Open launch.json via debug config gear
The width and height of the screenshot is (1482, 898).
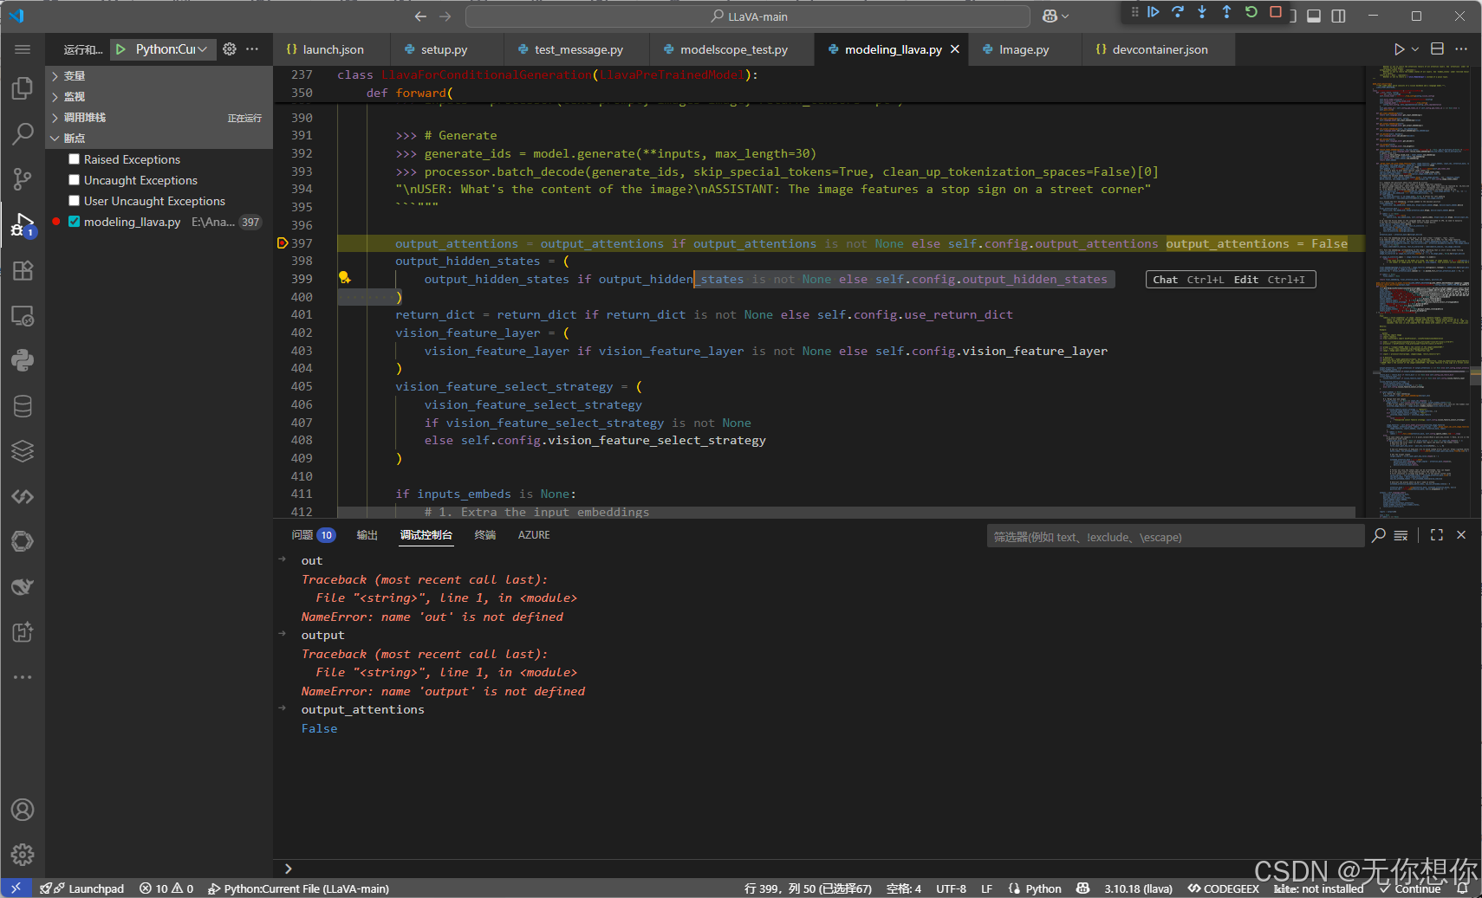pyautogui.click(x=229, y=49)
